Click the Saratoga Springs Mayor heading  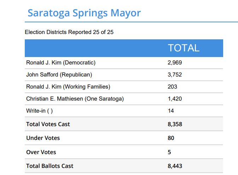click(84, 13)
